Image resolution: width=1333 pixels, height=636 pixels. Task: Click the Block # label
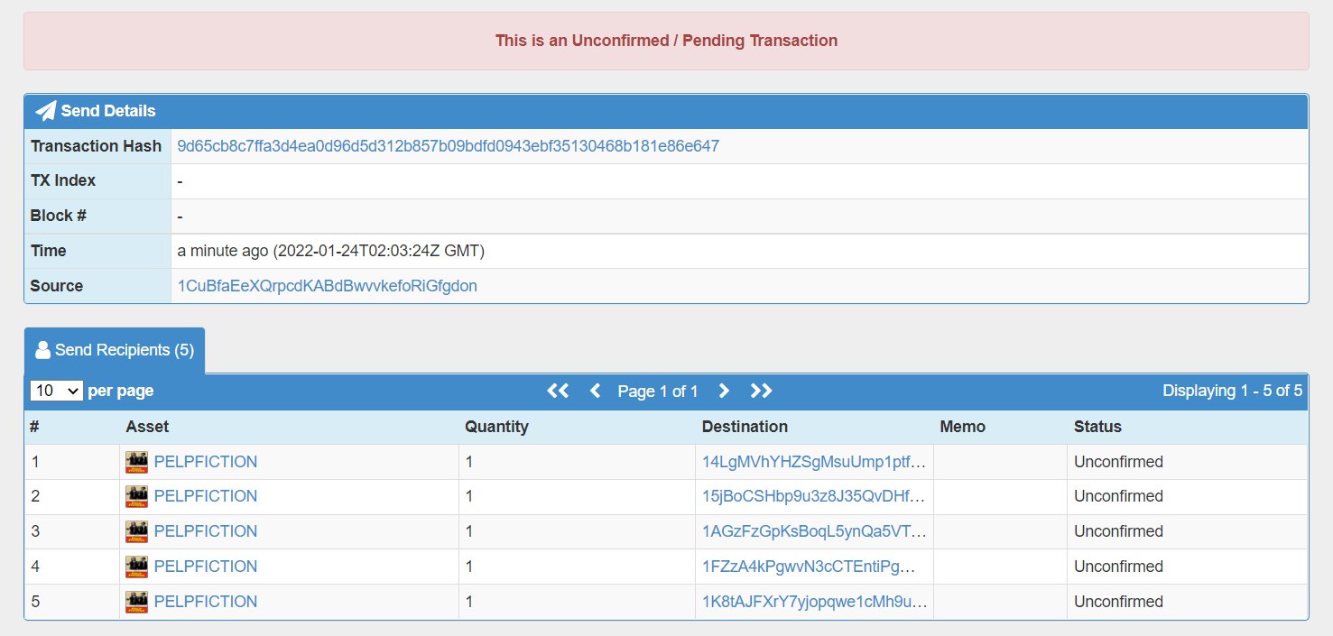click(59, 216)
